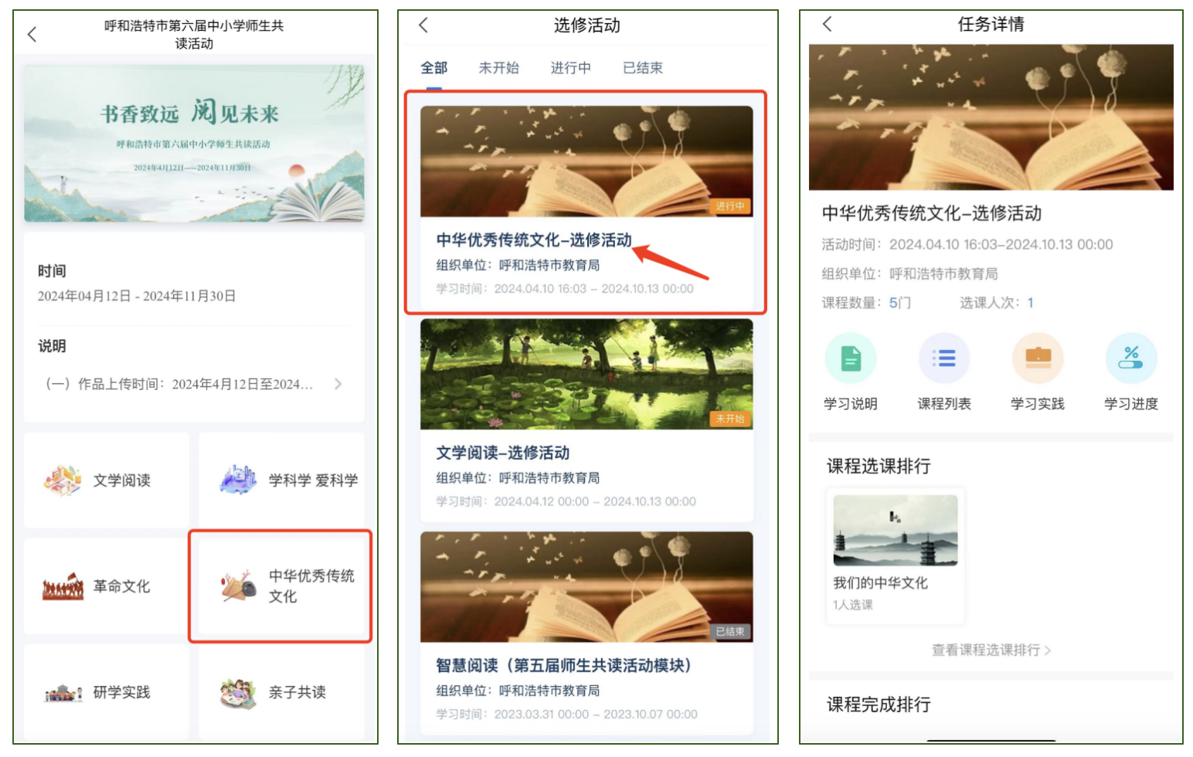Switch to the 未开始 tab

pyautogui.click(x=498, y=68)
